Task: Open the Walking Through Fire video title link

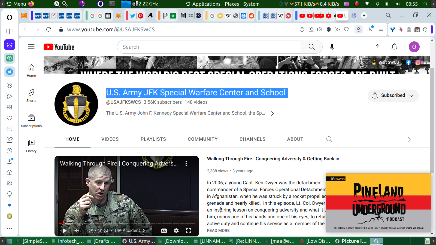Action: [275, 159]
